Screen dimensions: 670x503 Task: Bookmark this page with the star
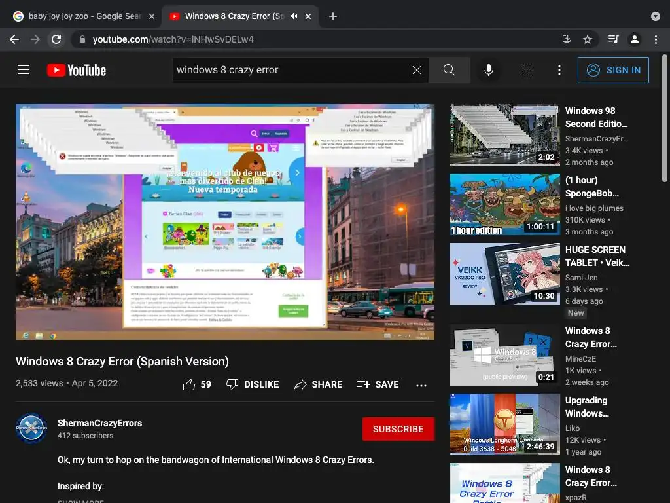click(588, 39)
